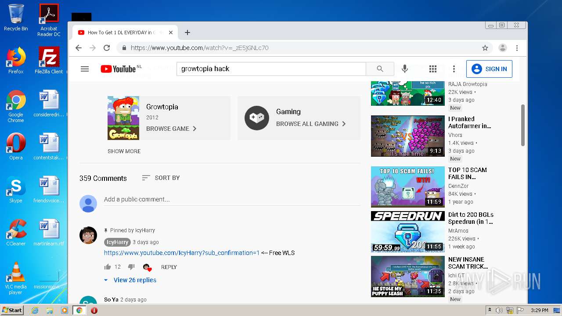Open a new Chrome tab
This screenshot has height=316, width=562.
point(187,32)
